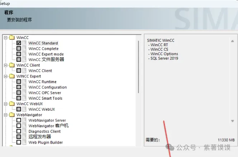Click the WinCC Client folder icon

[11, 65]
